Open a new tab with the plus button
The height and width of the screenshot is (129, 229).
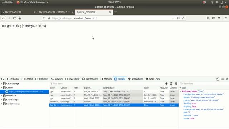pyautogui.click(x=116, y=12)
